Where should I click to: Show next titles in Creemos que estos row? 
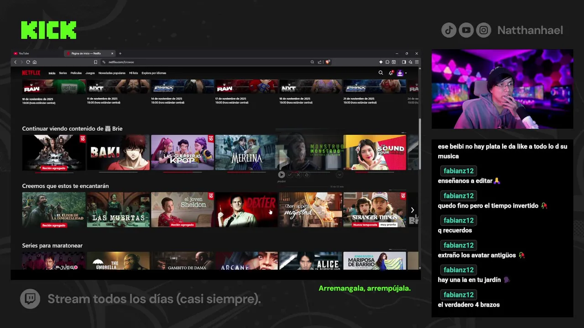(412, 210)
